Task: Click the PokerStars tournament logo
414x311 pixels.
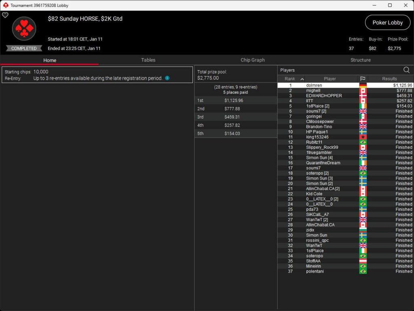Action: coord(24,28)
